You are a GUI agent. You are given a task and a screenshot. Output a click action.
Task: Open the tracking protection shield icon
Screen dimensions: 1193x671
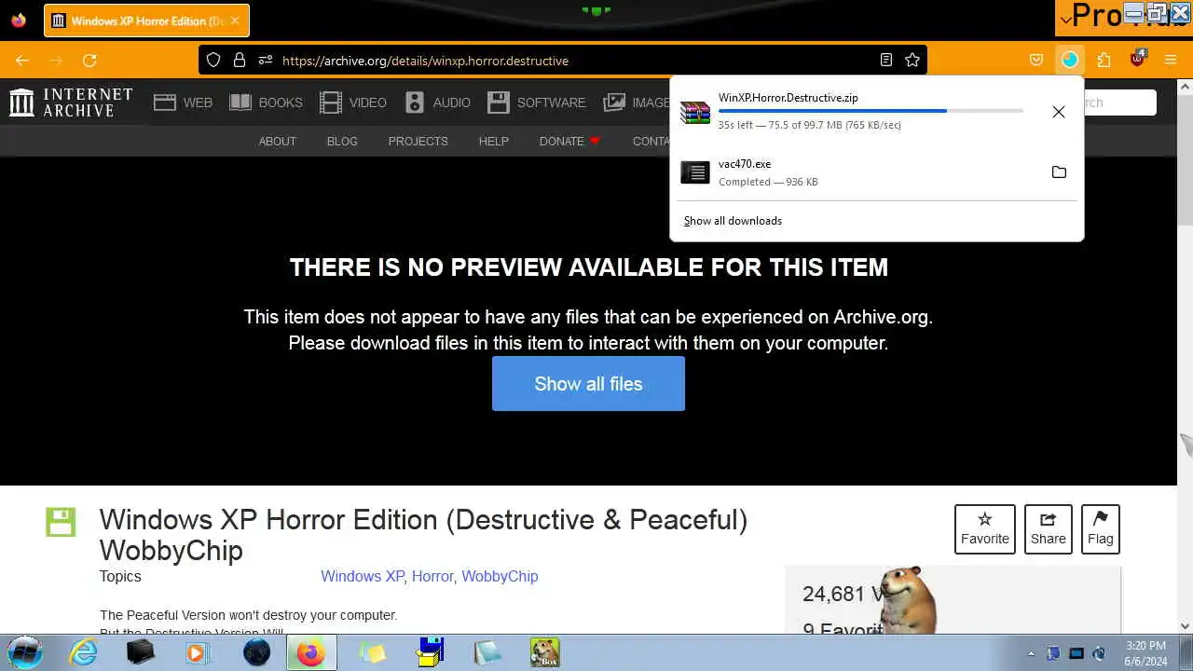coord(213,61)
